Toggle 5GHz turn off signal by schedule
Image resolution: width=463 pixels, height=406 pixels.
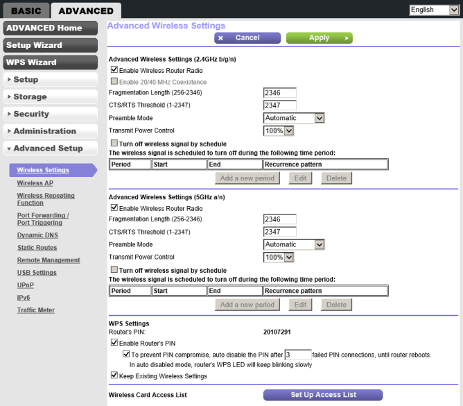point(114,269)
